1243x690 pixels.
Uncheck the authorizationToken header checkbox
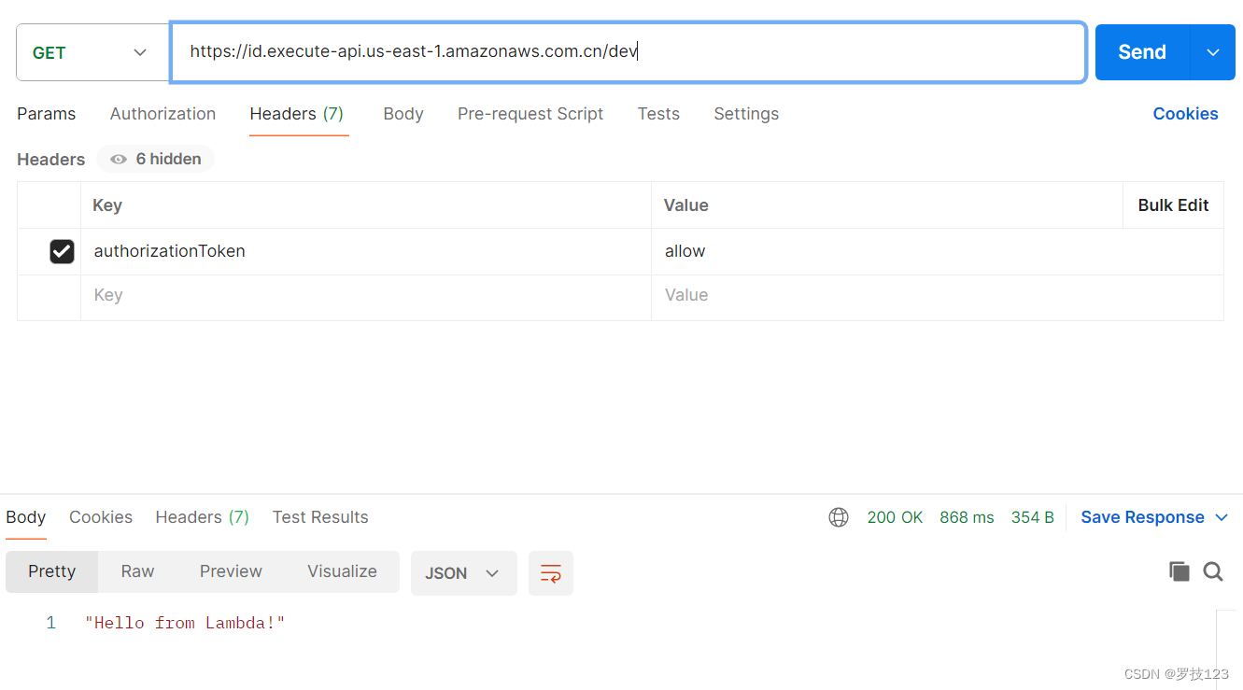pos(62,251)
